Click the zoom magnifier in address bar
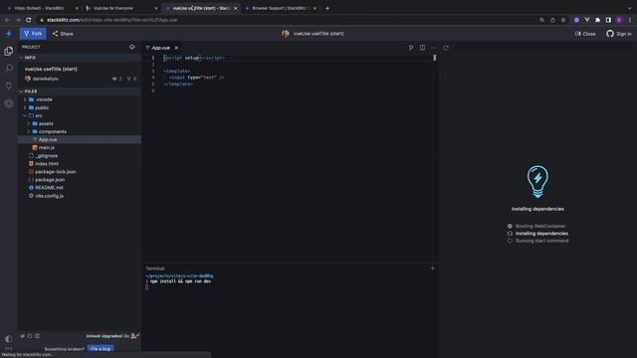 coord(541,20)
